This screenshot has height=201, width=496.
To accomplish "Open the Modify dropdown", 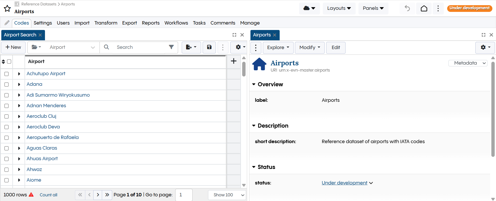I will pos(310,48).
